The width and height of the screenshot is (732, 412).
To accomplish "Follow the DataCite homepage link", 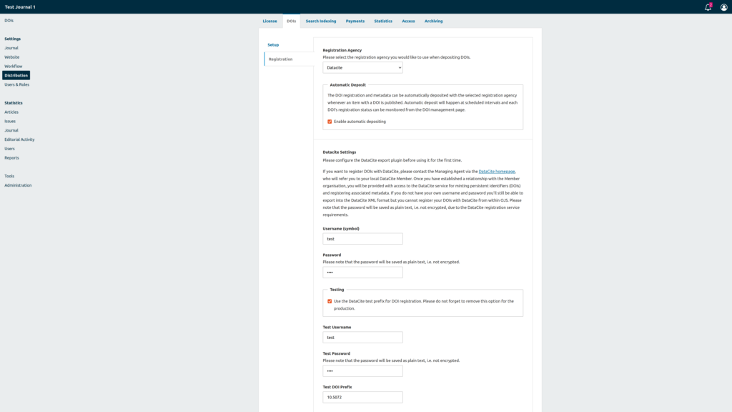I will click(496, 172).
